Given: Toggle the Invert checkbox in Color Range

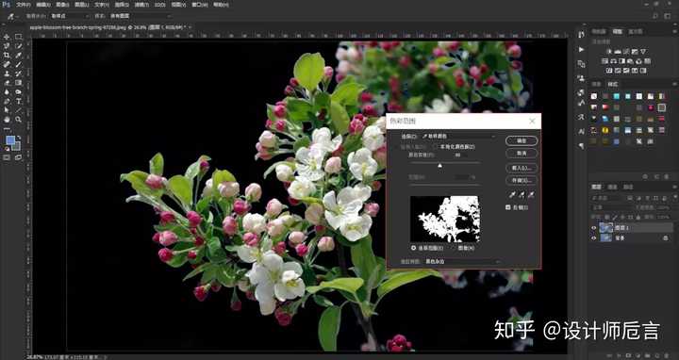Looking at the screenshot, I should point(508,207).
